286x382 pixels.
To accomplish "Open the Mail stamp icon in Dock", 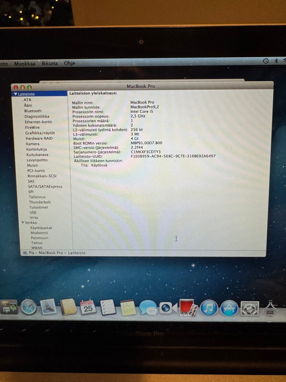I will click(x=48, y=307).
